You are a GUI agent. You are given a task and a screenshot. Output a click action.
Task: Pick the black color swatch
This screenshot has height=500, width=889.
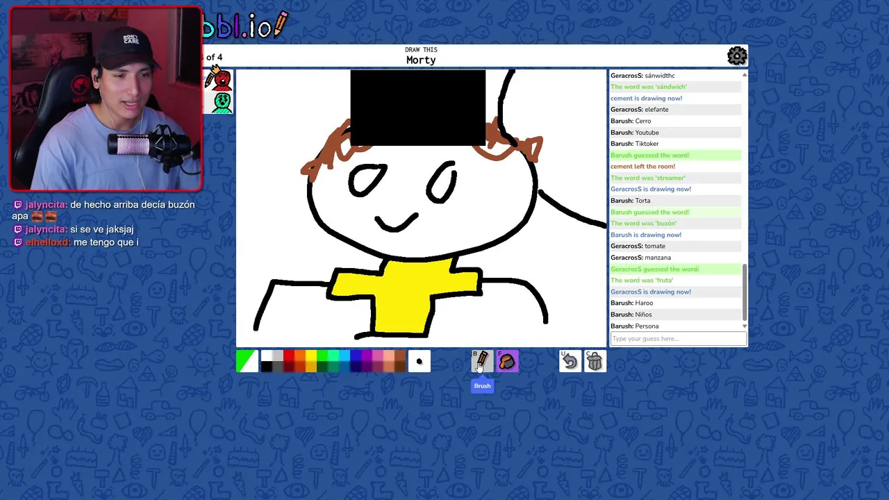267,367
